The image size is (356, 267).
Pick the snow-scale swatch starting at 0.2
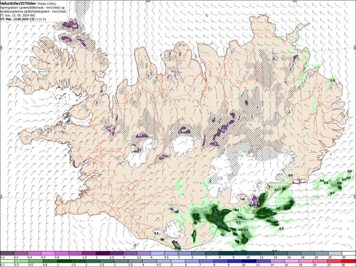coord(7,253)
